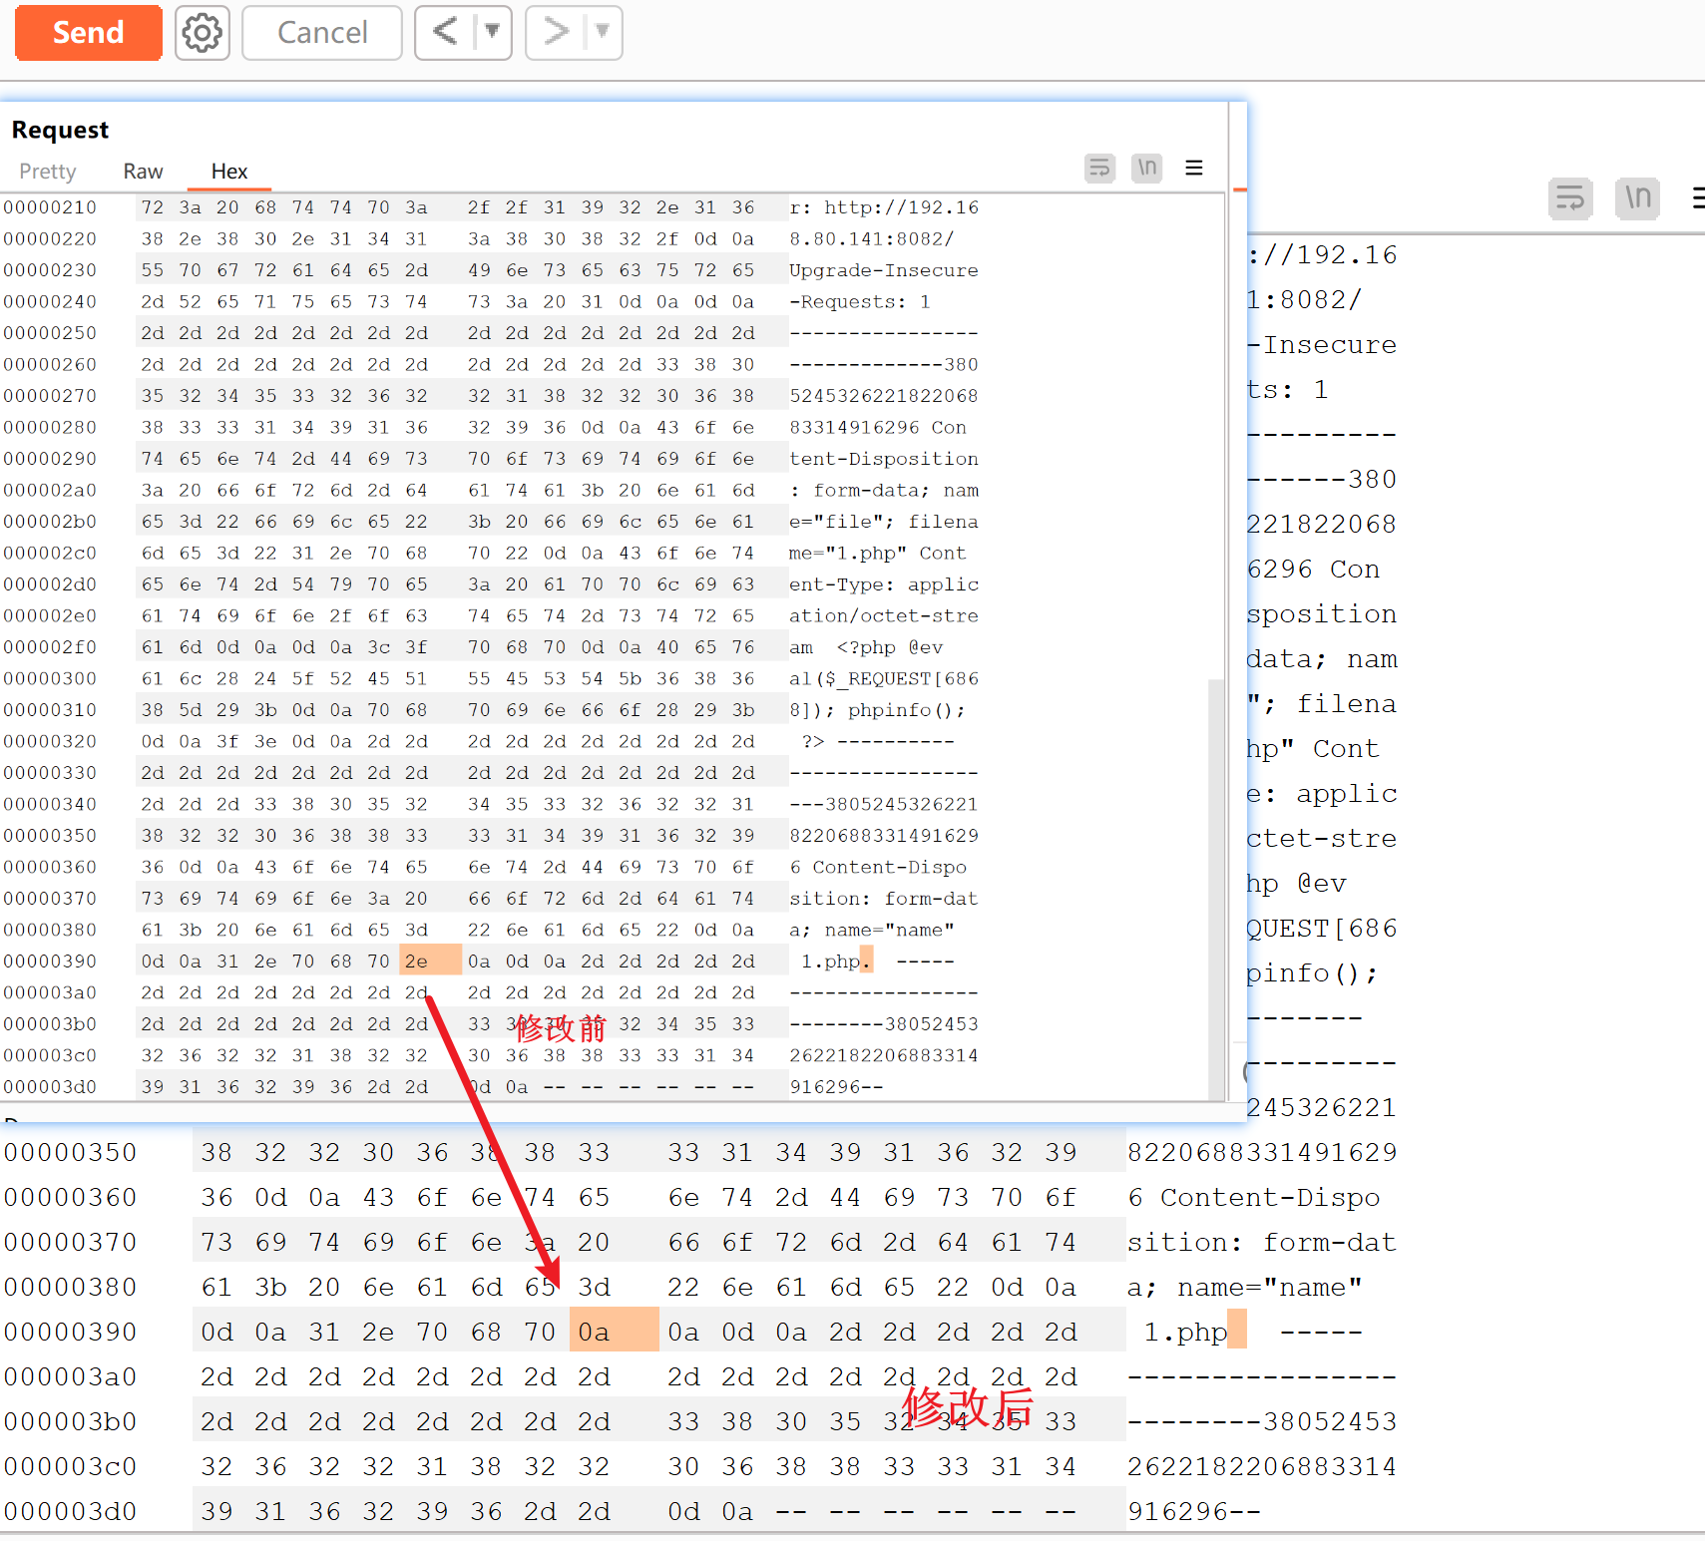
Task: Go back to the previous request
Action: coord(445,33)
